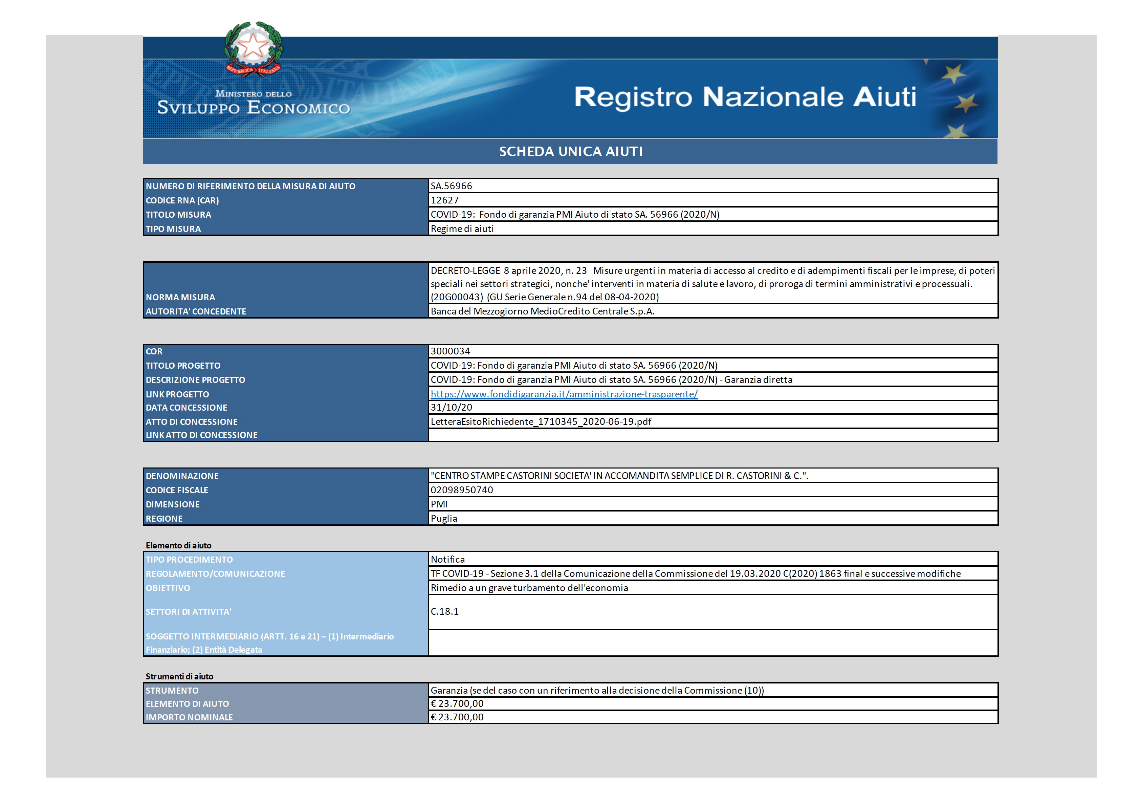Click the ELEMENTO DI AIUTO amount € 23.700,00

(x=458, y=704)
